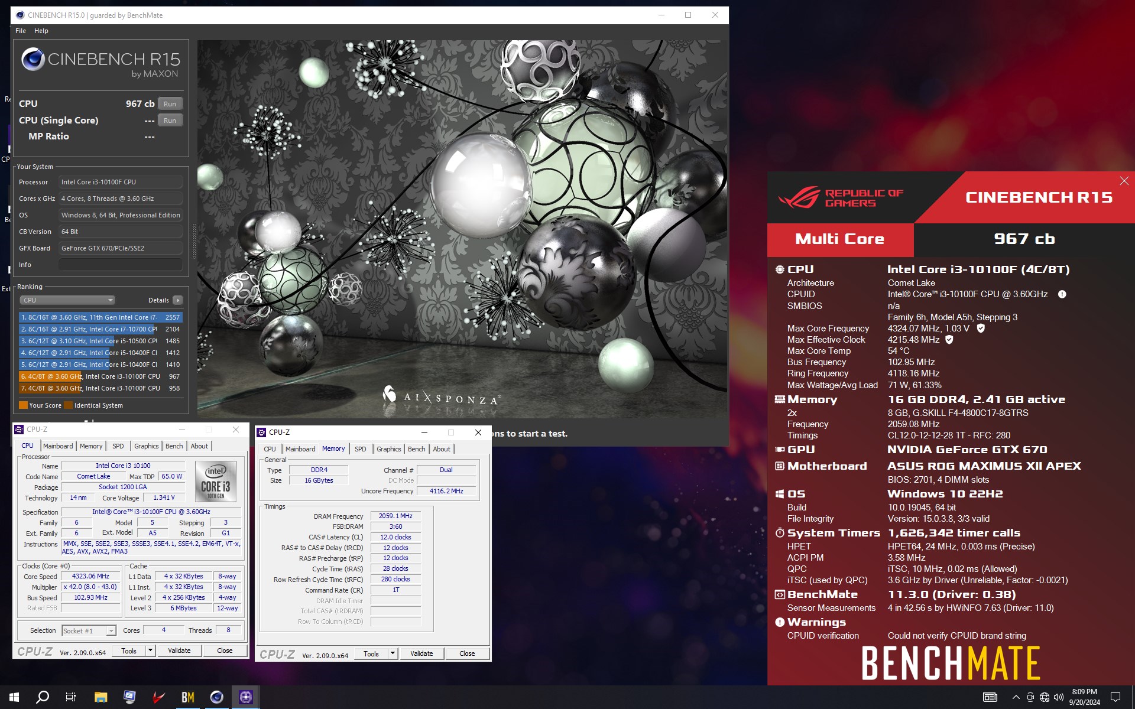The image size is (1135, 709).
Task: Open Bench tab in left CPU-Z window
Action: pyautogui.click(x=174, y=446)
